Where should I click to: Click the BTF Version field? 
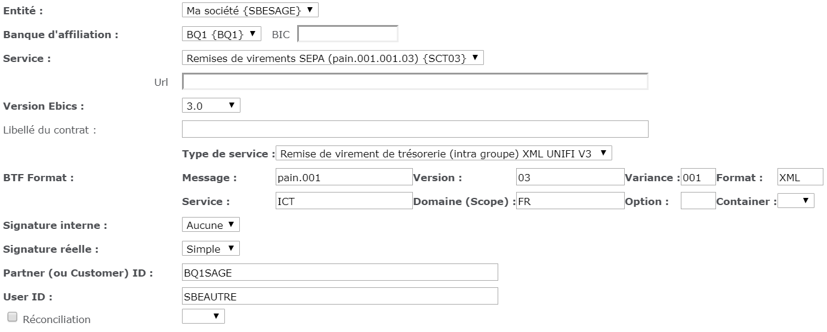tap(570, 177)
